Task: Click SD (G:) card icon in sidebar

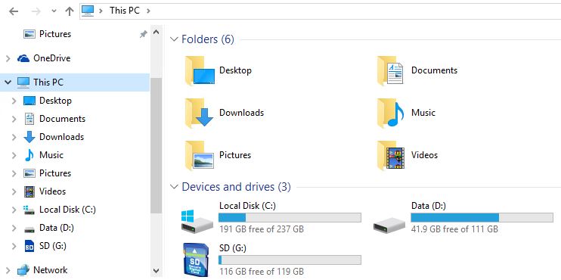Action: click(x=29, y=247)
